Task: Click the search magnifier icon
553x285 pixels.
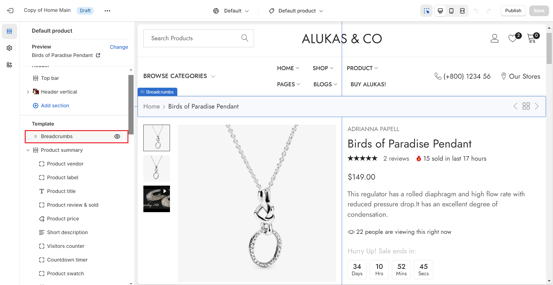Action: (x=245, y=38)
